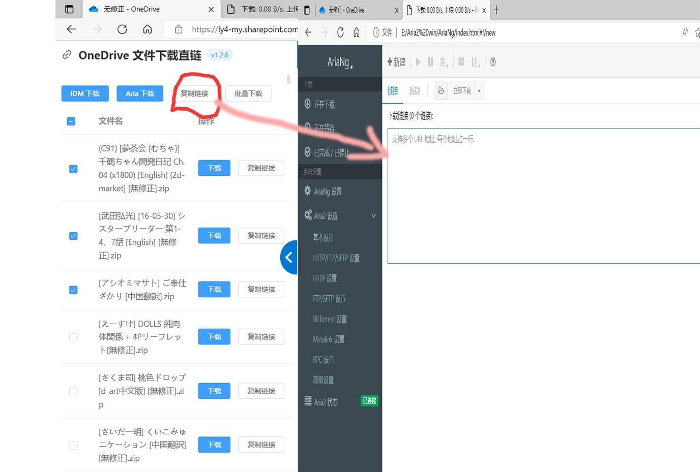The height and width of the screenshot is (472, 700).
Task: Collapse the Aria2 设置 sidebar section
Action: [x=373, y=216]
